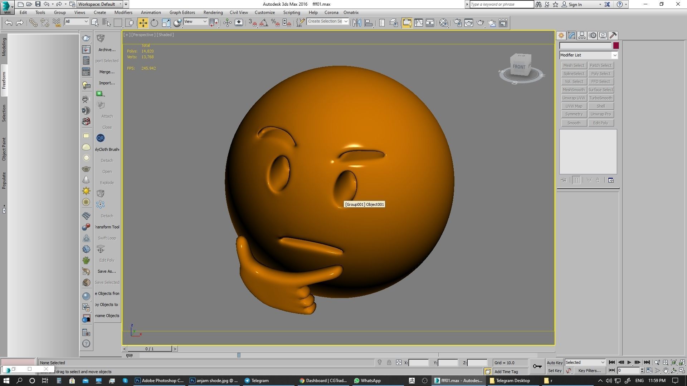
Task: Toggle the Angle Snap button
Action: 264,23
